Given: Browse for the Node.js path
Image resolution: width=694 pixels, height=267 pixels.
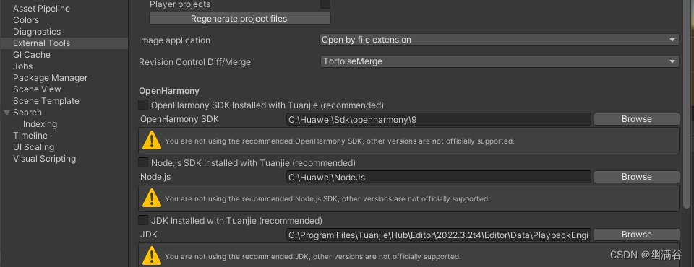Looking at the screenshot, I should pyautogui.click(x=636, y=177).
